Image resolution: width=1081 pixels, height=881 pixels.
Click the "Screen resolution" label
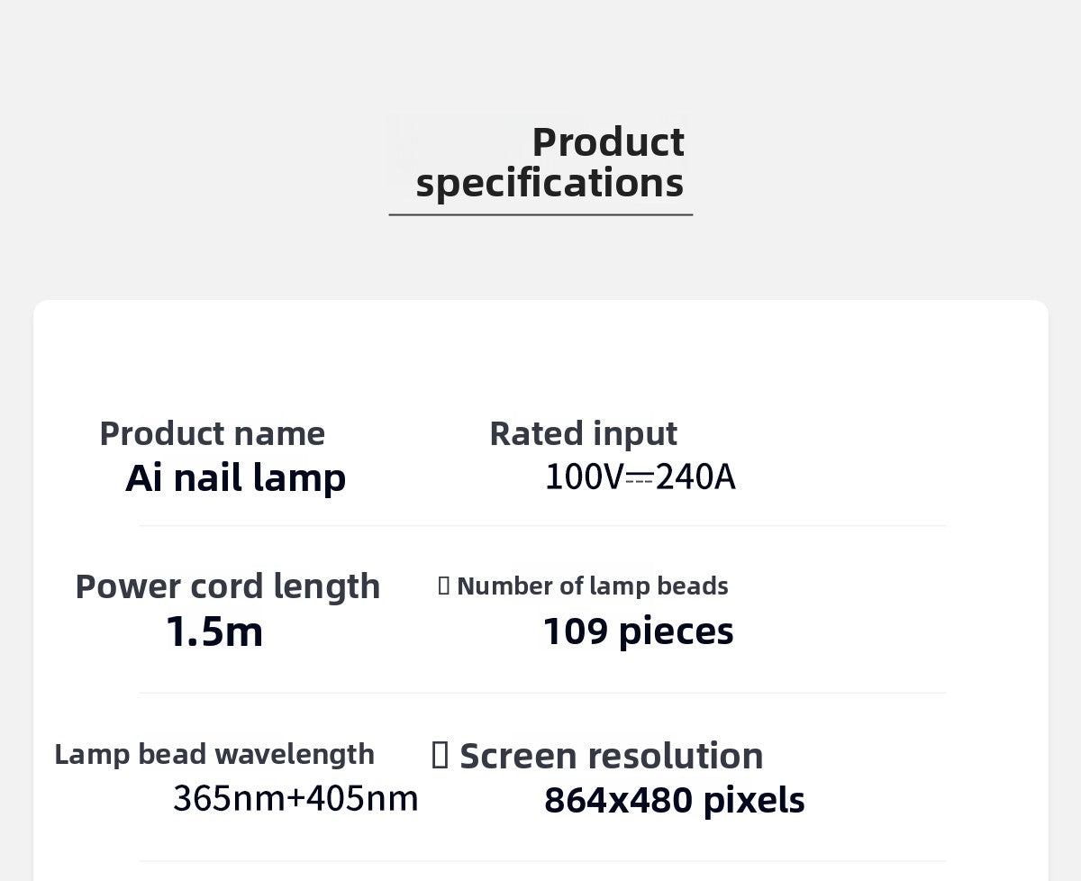[x=611, y=756]
